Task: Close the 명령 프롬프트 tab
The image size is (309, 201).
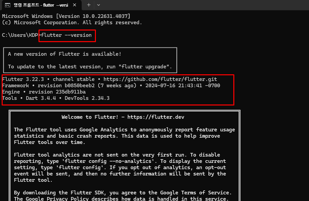Action: tap(74, 5)
